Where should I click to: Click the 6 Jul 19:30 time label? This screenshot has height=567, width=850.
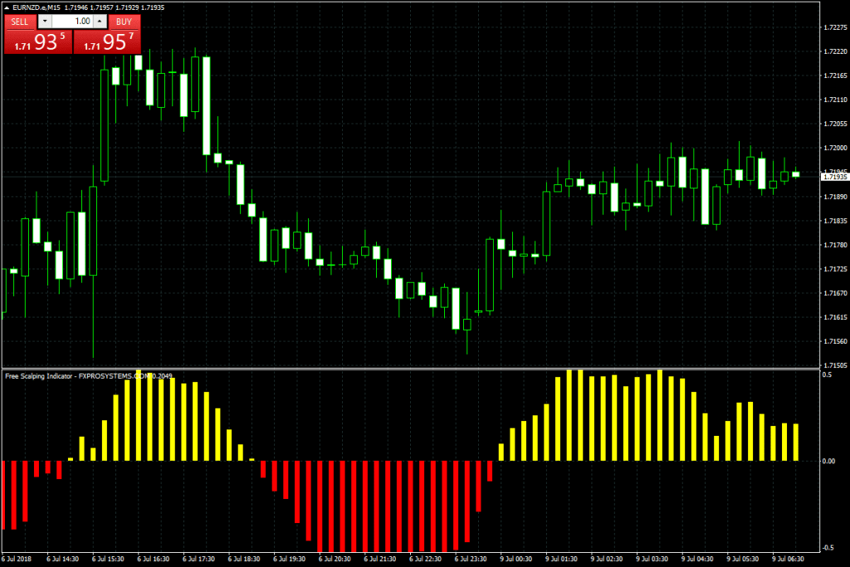(289, 560)
